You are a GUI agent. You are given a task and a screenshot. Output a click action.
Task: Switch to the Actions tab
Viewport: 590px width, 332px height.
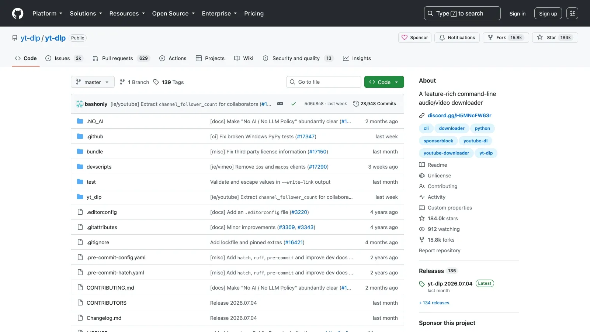(173, 58)
